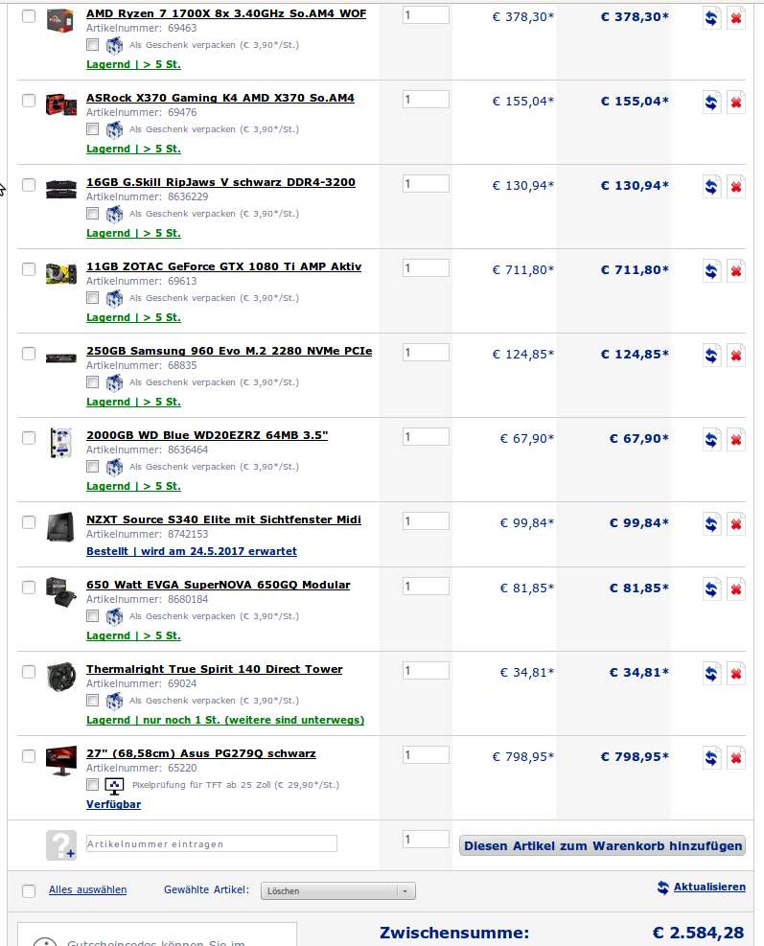Open 27" Asus PG279Q schwarz link
This screenshot has width=764, height=946.
click(201, 753)
